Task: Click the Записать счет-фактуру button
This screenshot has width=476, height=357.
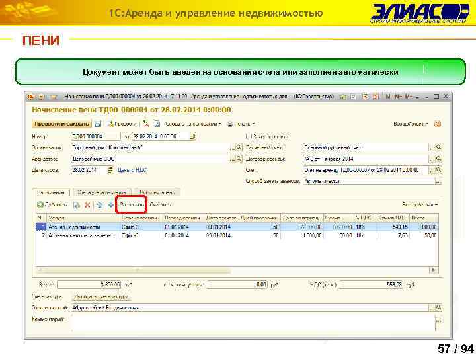Action: tap(101, 296)
